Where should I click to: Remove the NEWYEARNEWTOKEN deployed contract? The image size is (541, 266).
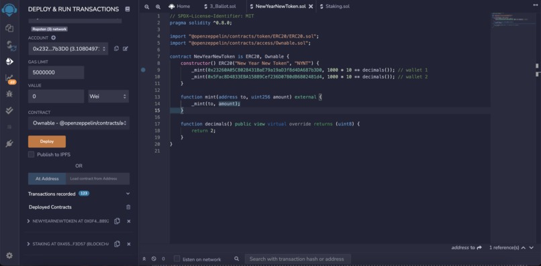[129, 221]
